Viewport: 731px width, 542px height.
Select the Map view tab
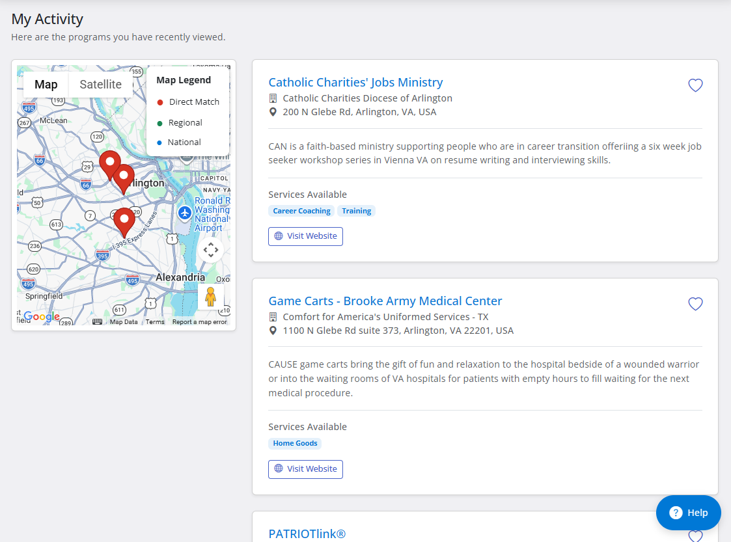click(46, 85)
